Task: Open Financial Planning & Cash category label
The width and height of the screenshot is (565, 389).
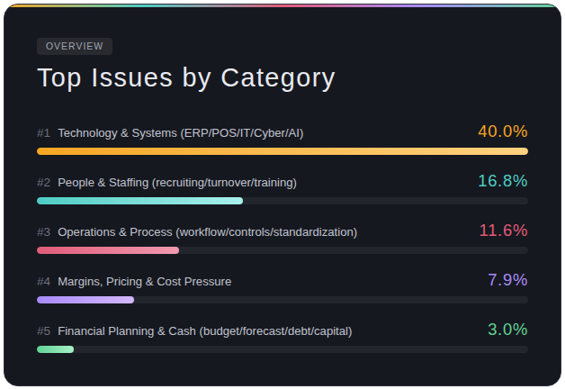Action: [x=204, y=331]
